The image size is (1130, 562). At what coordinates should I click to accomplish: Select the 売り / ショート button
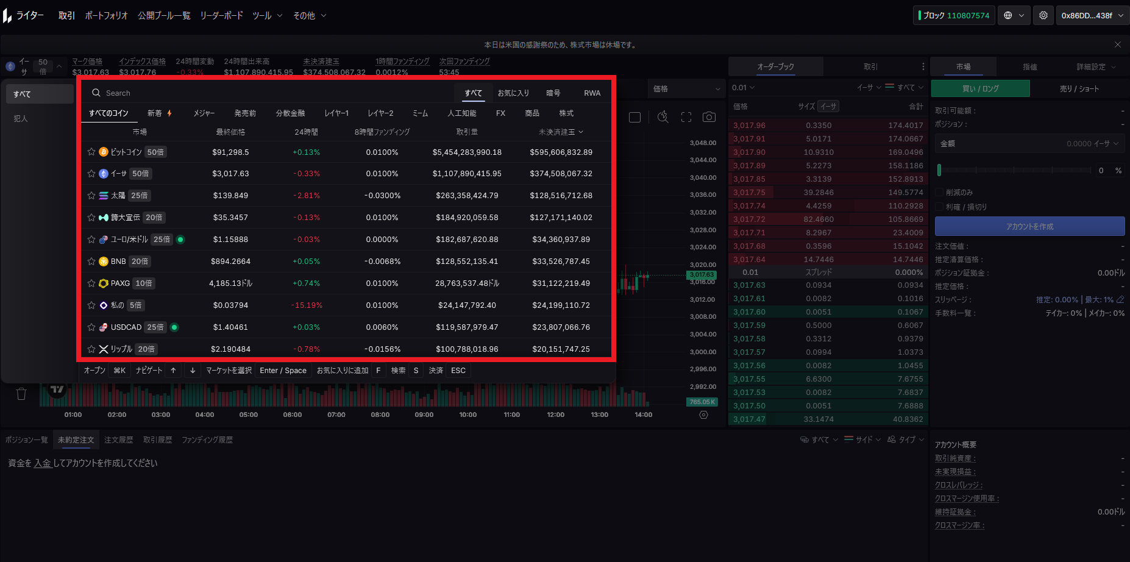1079,88
